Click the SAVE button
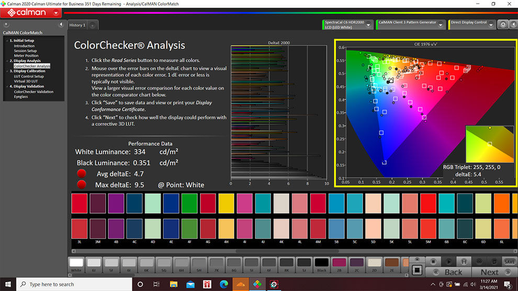The width and height of the screenshot is (518, 291). (510, 262)
